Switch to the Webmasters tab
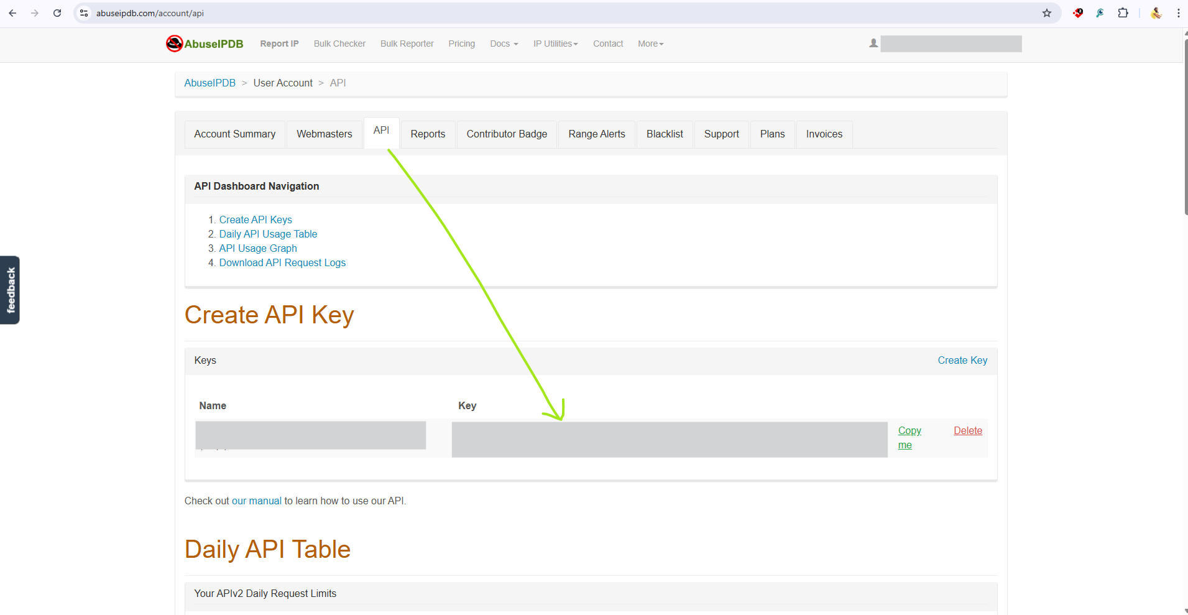The image size is (1188, 615). pyautogui.click(x=324, y=134)
